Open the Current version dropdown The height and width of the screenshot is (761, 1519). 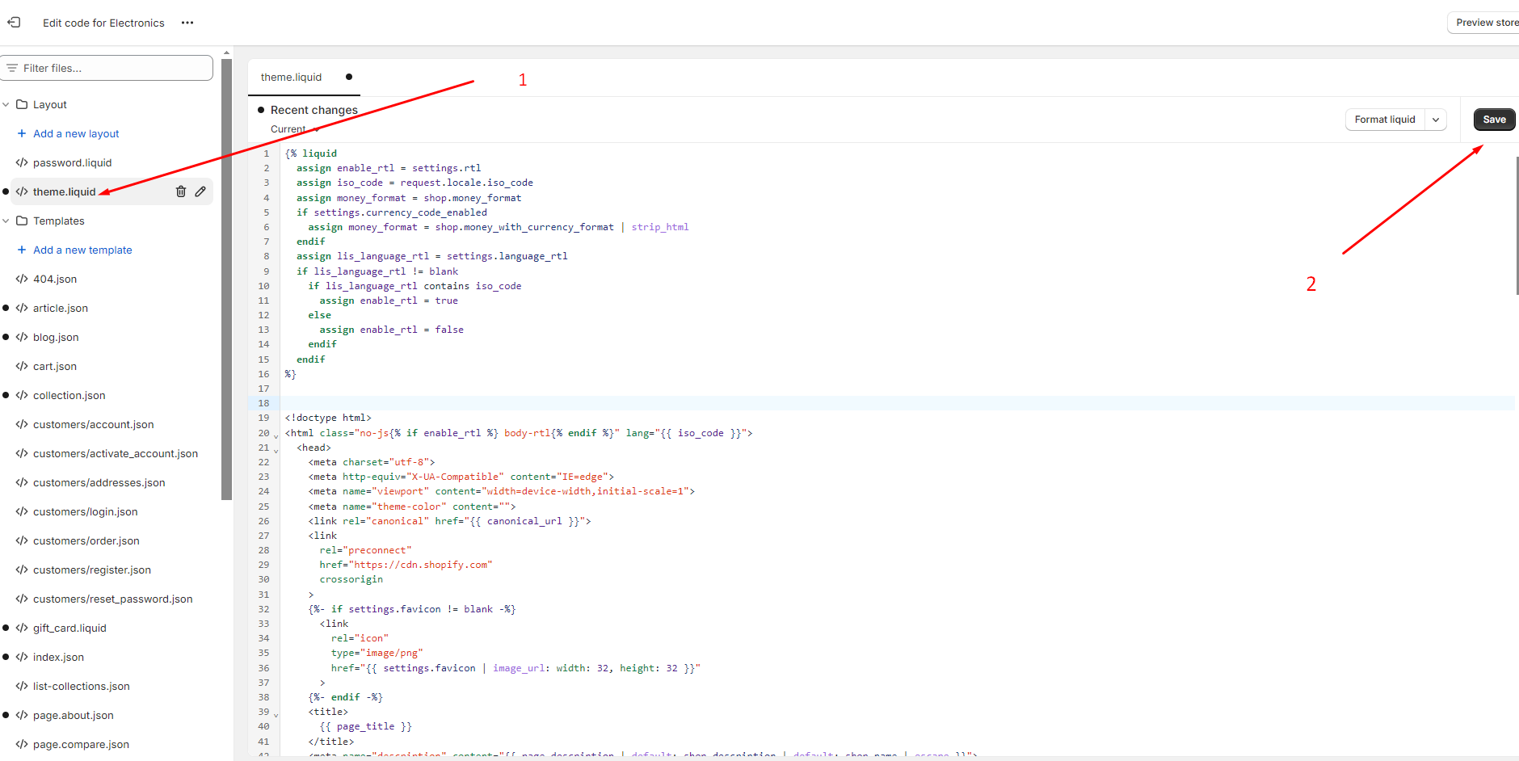(x=295, y=129)
